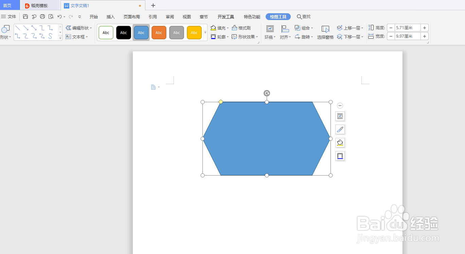Click the width value input field
The height and width of the screenshot is (254, 465).
click(408, 36)
